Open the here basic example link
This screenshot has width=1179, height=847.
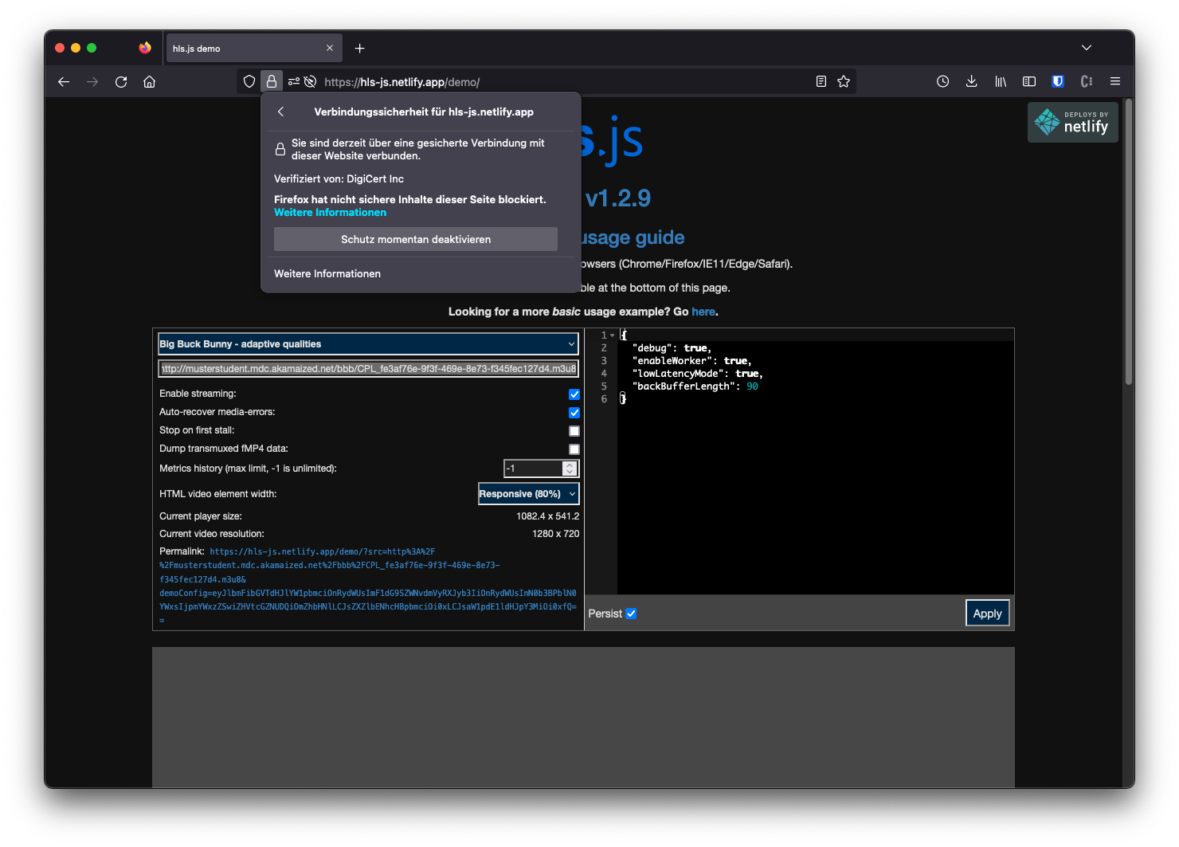pyautogui.click(x=703, y=312)
